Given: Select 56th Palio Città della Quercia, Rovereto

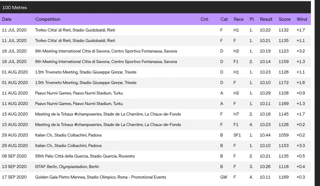Looking at the screenshot, I should point(85,156).
